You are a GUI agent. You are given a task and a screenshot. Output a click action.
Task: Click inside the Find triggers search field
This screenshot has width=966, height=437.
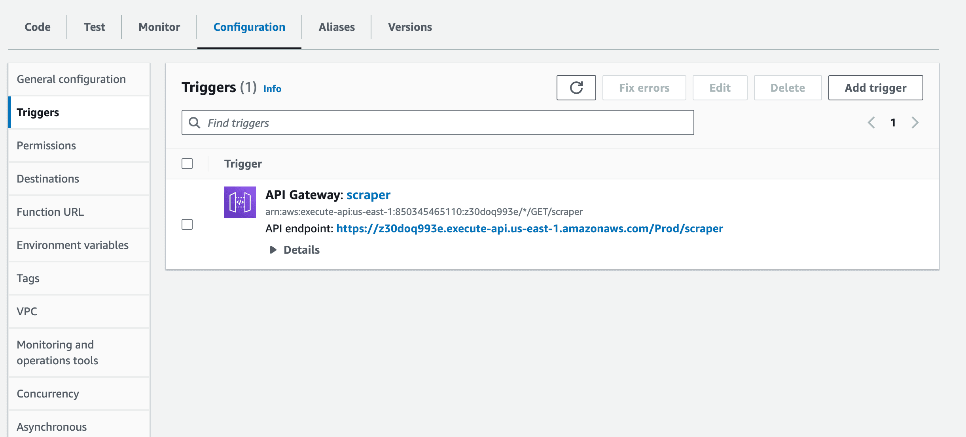point(396,123)
